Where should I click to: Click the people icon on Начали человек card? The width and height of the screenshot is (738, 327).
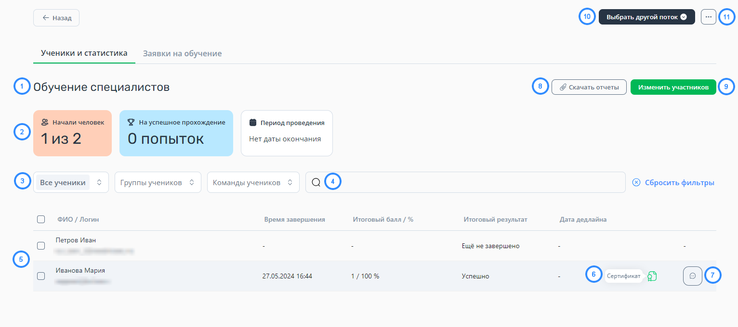coord(45,123)
